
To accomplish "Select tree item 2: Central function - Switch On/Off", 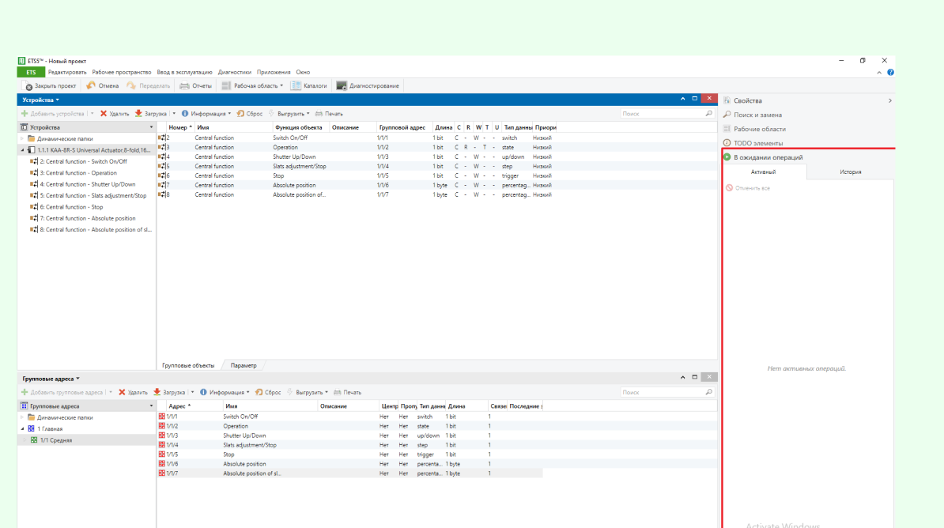I will (84, 161).
